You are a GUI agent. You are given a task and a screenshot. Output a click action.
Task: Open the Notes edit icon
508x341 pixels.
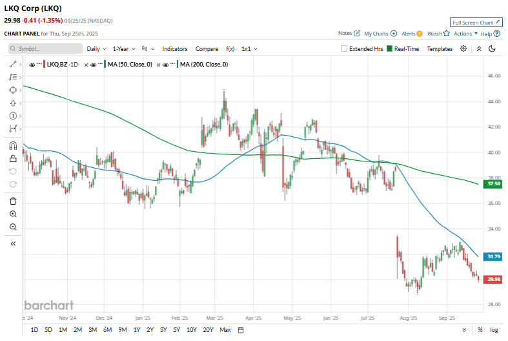click(357, 33)
